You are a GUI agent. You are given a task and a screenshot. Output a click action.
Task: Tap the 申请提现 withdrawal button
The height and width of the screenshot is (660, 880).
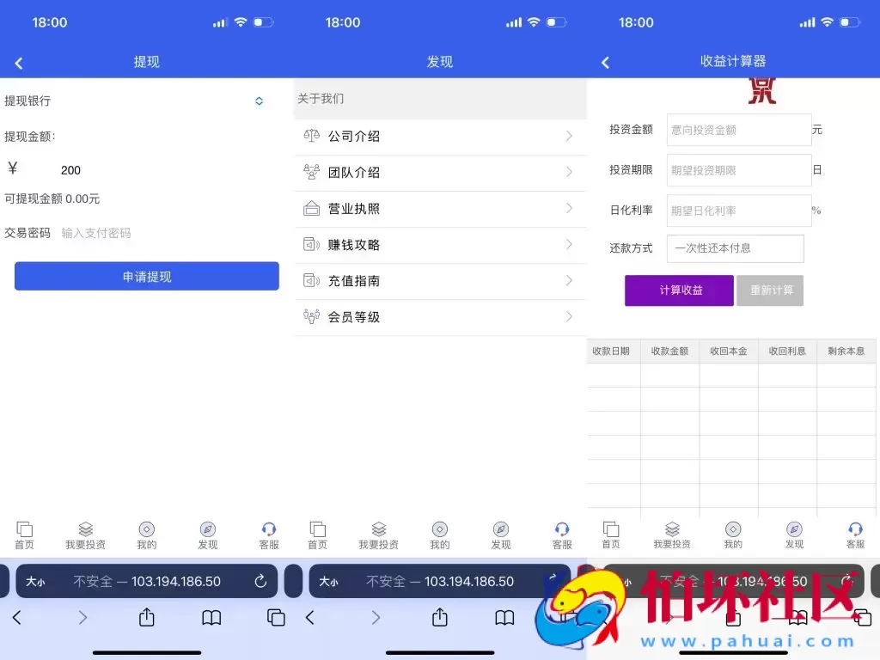point(146,276)
